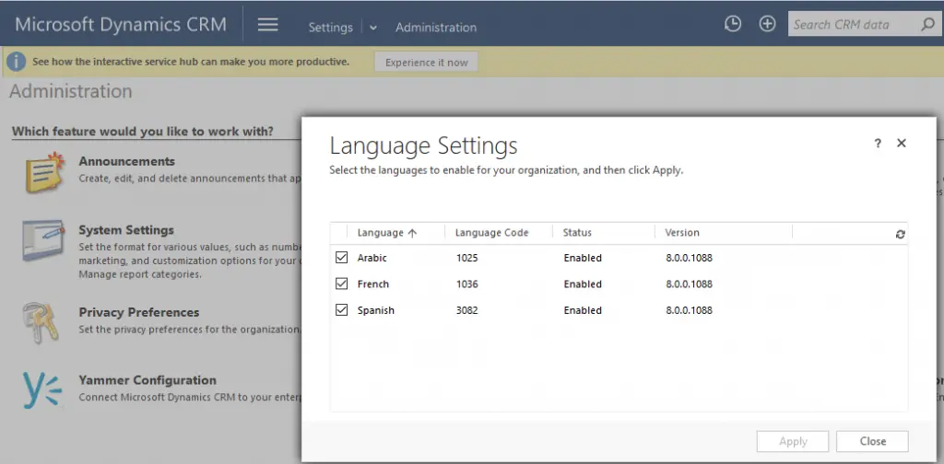
Task: Open the Announcements link
Action: pyautogui.click(x=126, y=161)
